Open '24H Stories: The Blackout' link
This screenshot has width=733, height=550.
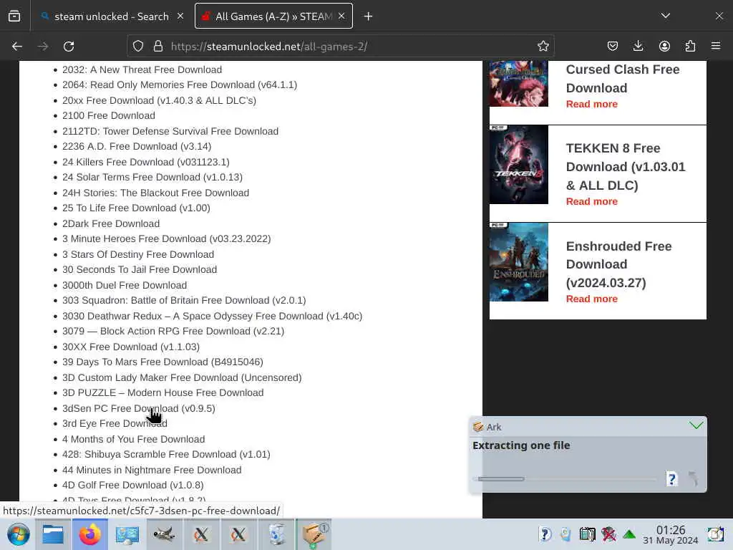pyautogui.click(x=155, y=193)
